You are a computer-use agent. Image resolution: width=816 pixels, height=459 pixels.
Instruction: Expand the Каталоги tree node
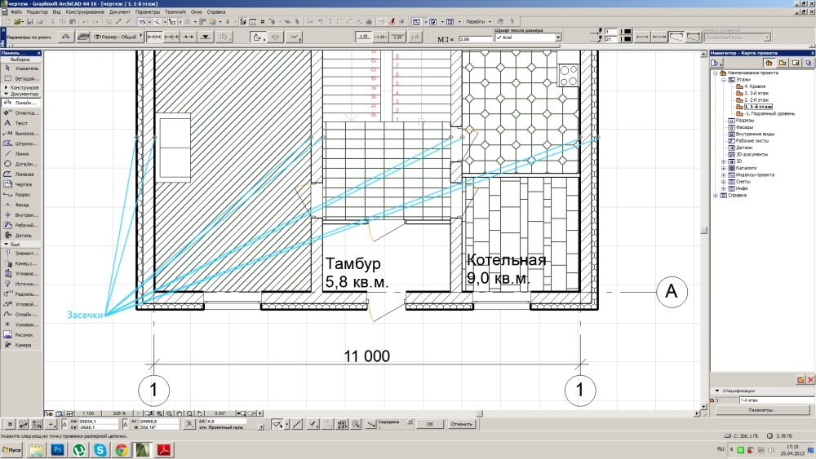723,169
